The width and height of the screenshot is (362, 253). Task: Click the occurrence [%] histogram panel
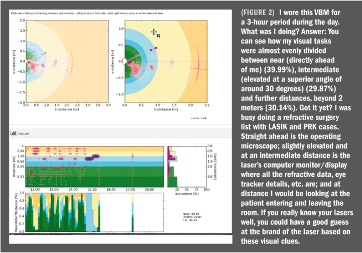point(187,166)
